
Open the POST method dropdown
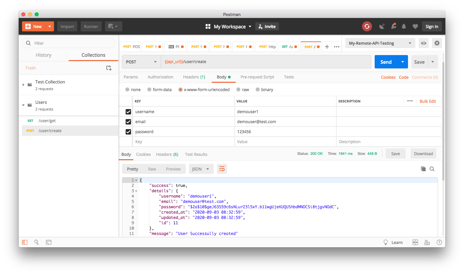point(141,62)
